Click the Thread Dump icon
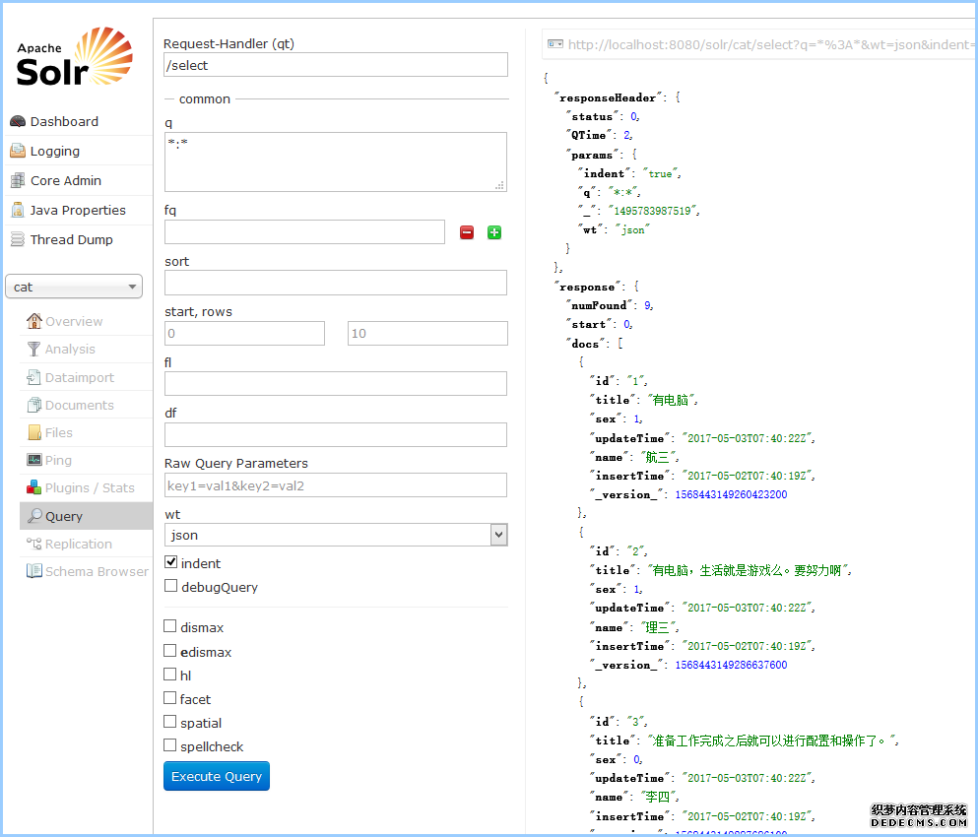The width and height of the screenshot is (978, 837). [x=18, y=240]
